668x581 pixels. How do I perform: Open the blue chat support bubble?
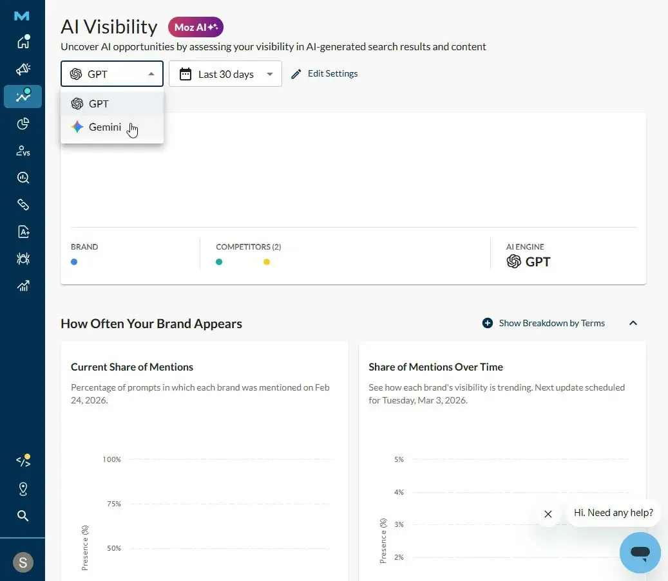click(640, 552)
